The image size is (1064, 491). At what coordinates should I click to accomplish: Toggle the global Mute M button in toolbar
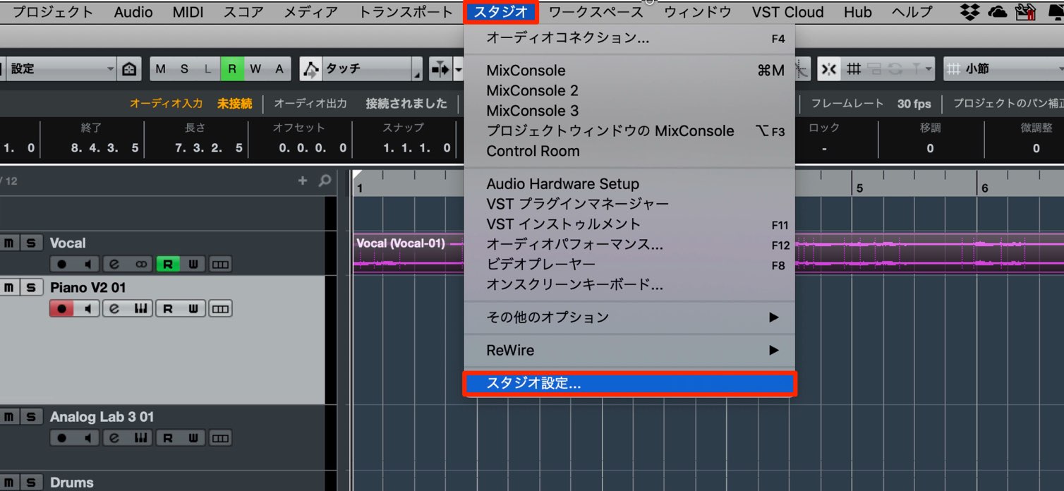click(161, 68)
